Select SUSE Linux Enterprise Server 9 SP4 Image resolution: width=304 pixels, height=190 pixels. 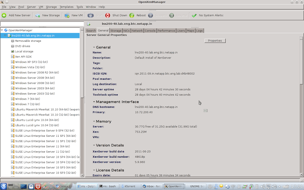pyautogui.click(x=44, y=130)
